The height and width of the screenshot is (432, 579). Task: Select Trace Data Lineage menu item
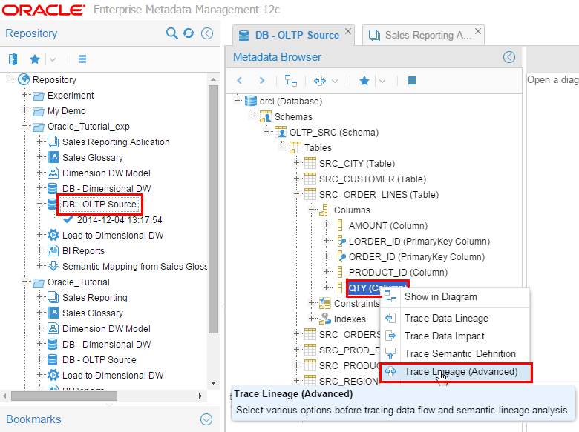tap(456, 318)
